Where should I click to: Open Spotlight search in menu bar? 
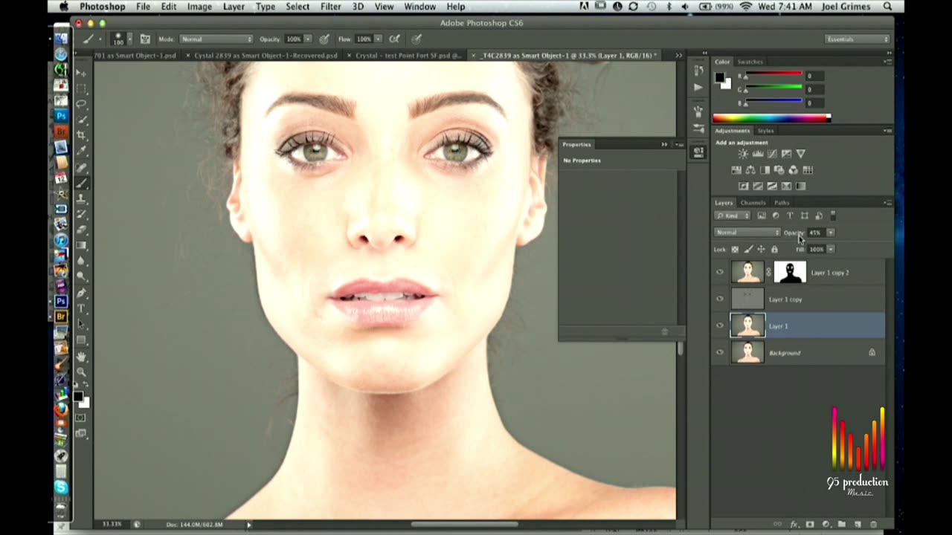[x=887, y=7]
